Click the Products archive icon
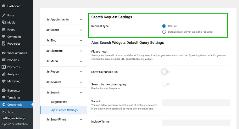The width and height of the screenshot is (239, 129). (4, 60)
